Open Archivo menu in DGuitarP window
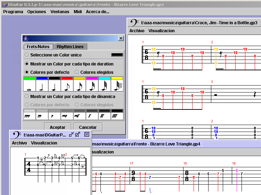261x195 pixels. pos(19,143)
